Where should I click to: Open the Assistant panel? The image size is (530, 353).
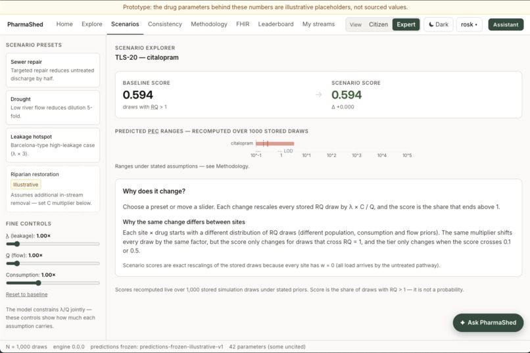pyautogui.click(x=506, y=24)
